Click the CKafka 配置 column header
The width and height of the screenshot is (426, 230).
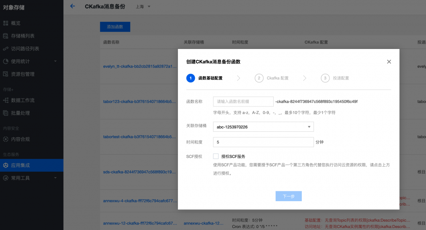tap(316, 42)
